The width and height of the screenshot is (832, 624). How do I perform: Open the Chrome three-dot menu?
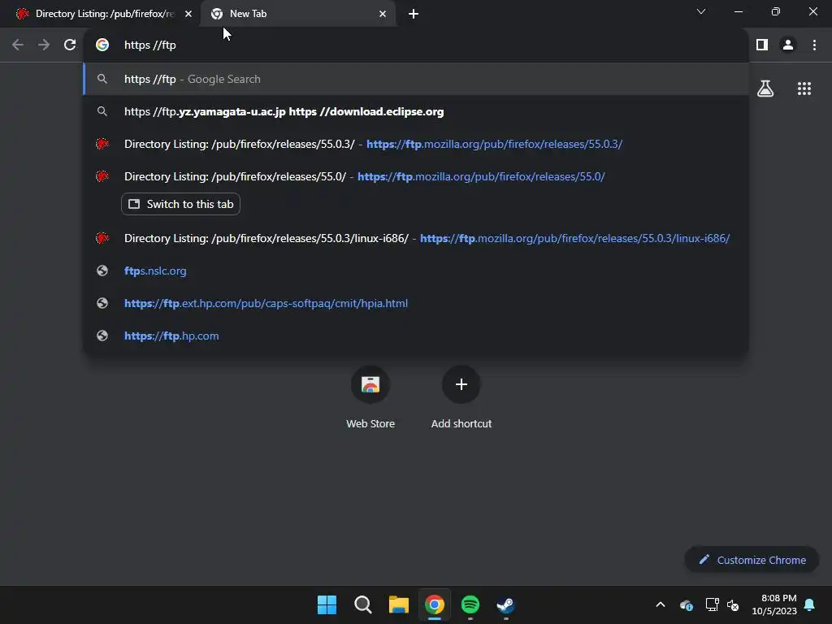click(814, 45)
